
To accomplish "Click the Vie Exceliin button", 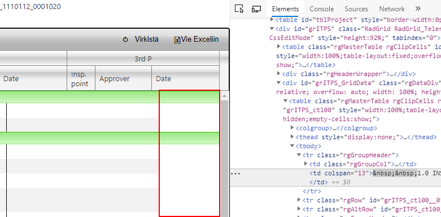I will point(197,39).
